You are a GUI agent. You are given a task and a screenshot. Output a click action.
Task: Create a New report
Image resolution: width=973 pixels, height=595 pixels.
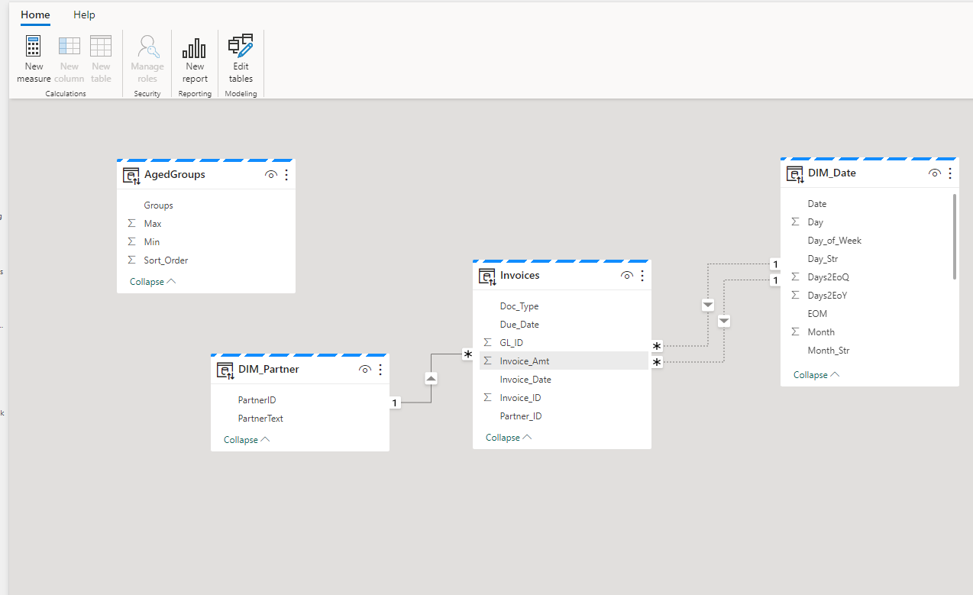(195, 59)
